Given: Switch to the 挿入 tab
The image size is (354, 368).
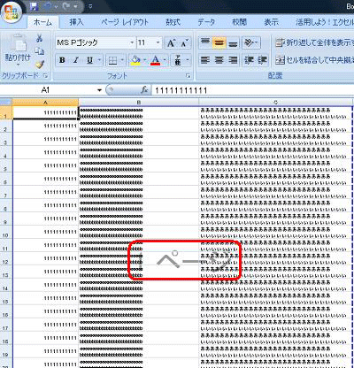Looking at the screenshot, I should (x=76, y=22).
